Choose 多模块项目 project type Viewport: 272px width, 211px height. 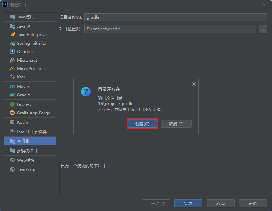click(30, 150)
